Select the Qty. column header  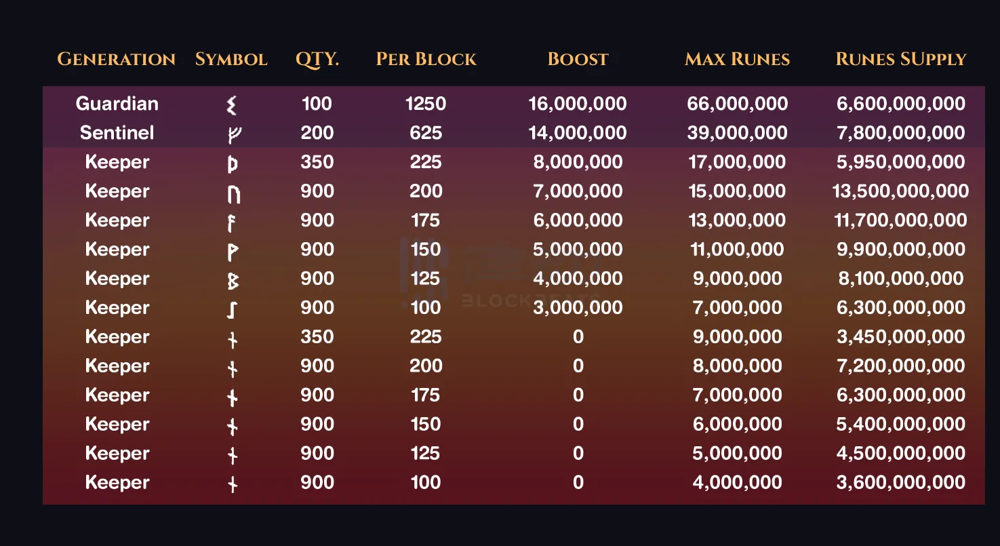coord(317,60)
